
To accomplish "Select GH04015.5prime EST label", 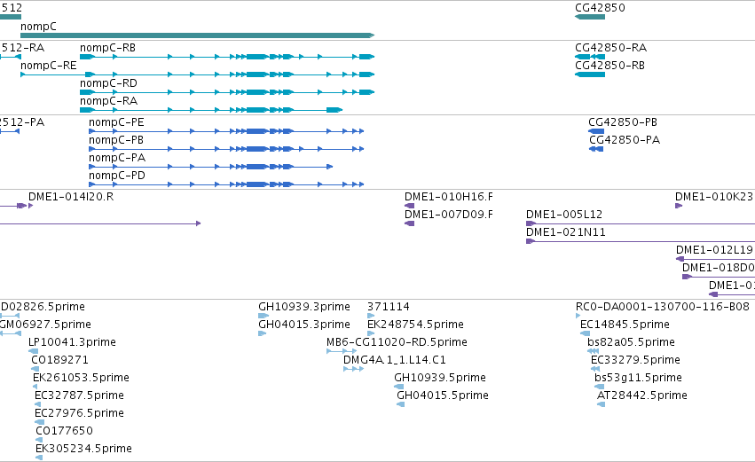I will tap(443, 395).
